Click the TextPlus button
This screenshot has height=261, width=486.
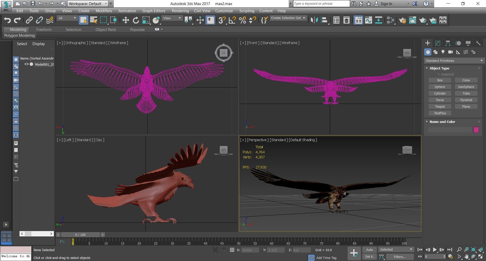click(x=440, y=113)
